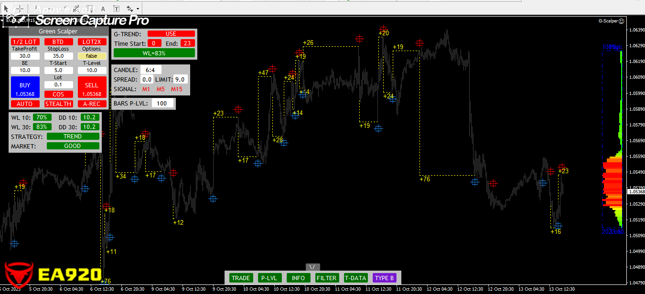Click the TakeProfit value field
645x294 pixels.
tap(25, 56)
